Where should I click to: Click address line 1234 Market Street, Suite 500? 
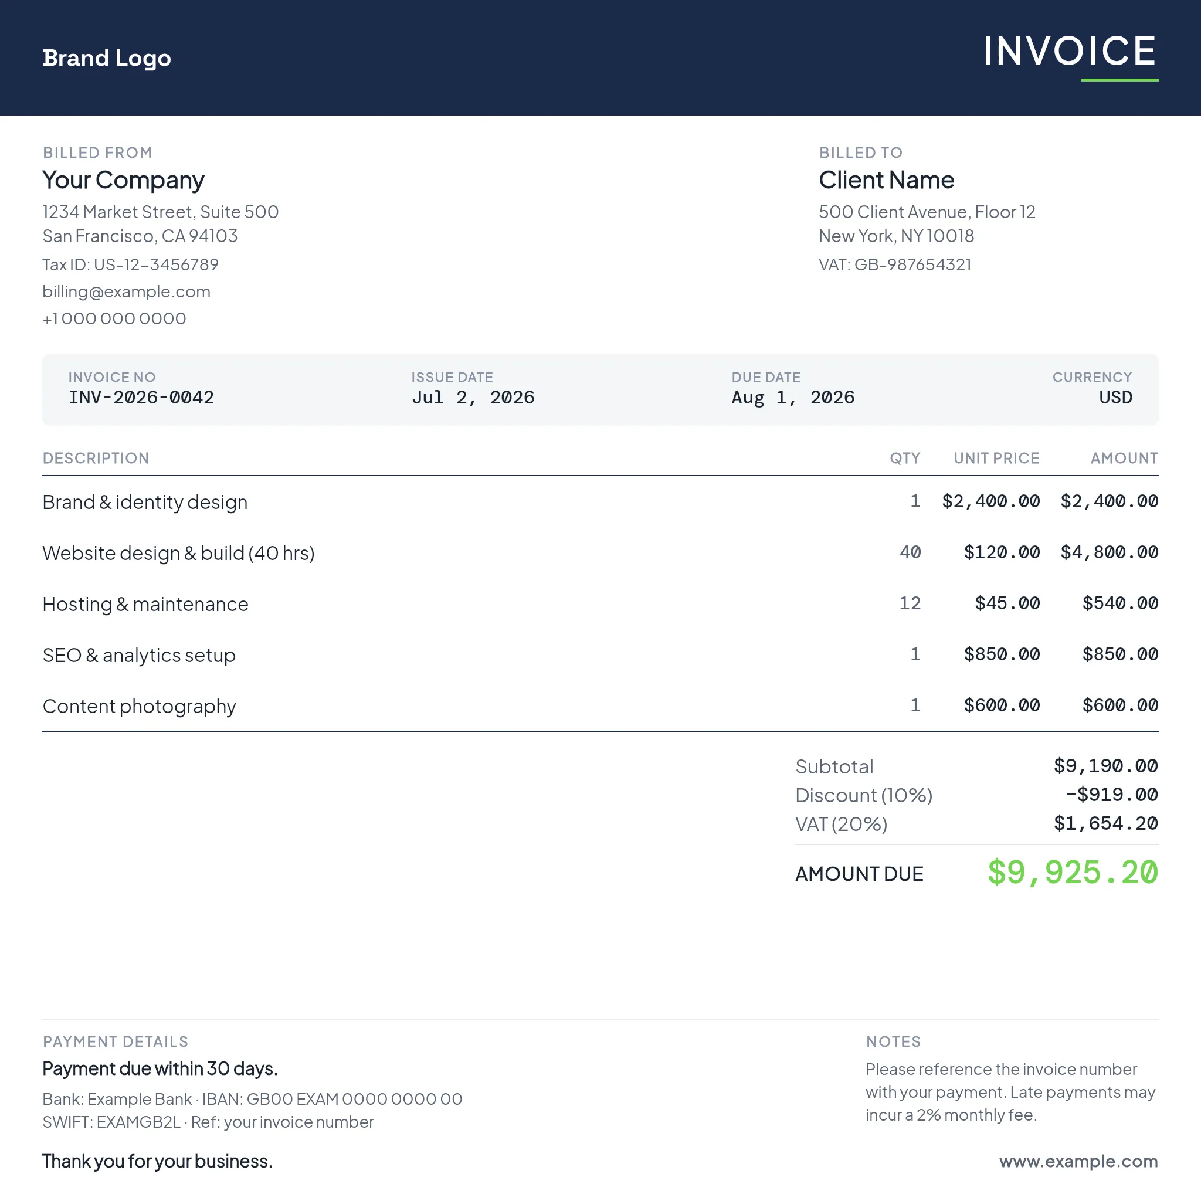[160, 212]
